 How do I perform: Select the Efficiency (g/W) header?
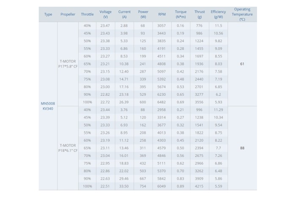218,14
